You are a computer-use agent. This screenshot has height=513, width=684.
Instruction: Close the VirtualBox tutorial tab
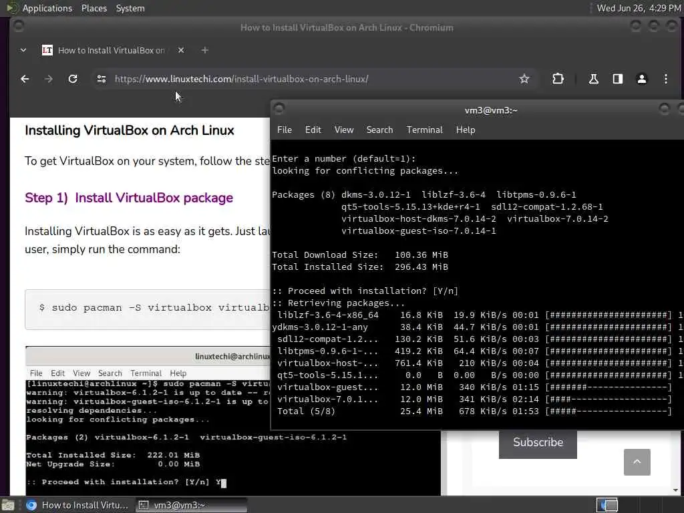click(181, 50)
